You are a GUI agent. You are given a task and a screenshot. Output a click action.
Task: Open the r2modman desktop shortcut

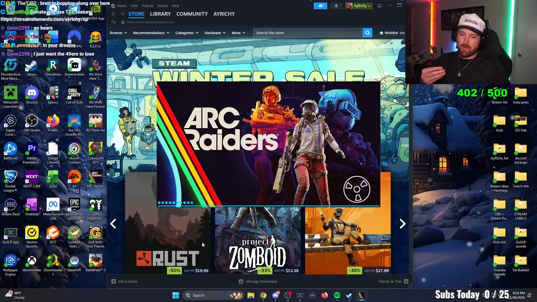(53, 68)
